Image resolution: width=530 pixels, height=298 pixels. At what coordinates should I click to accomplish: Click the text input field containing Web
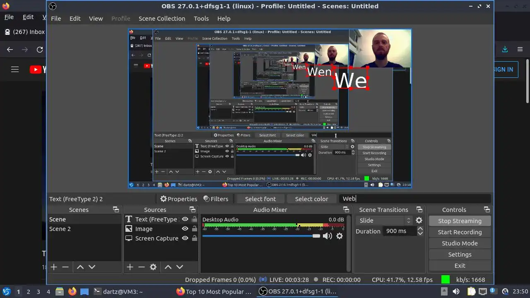pos(415,199)
